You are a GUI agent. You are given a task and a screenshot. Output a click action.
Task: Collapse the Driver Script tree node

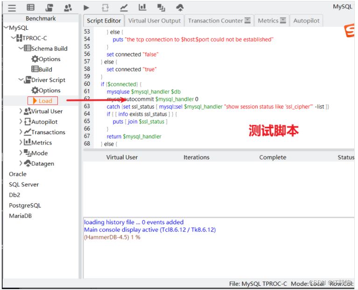pos(21,80)
